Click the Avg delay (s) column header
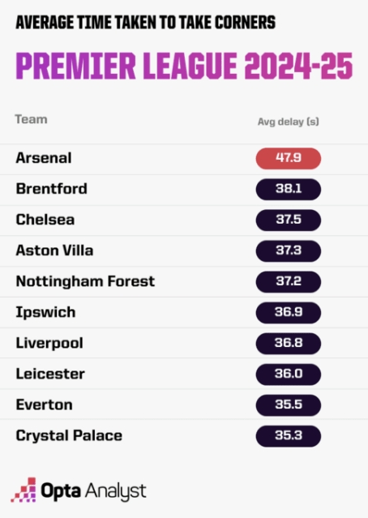This screenshot has width=368, height=518. [288, 122]
